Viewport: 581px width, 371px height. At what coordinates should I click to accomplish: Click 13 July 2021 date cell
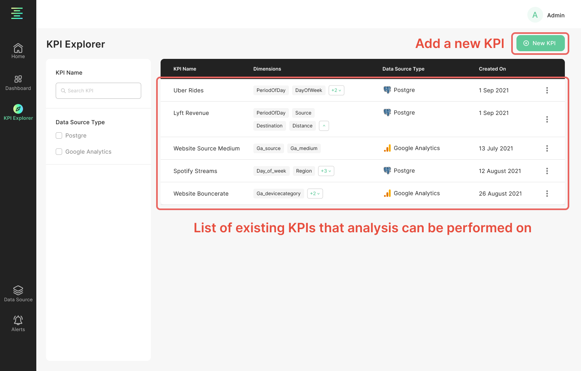coord(496,148)
